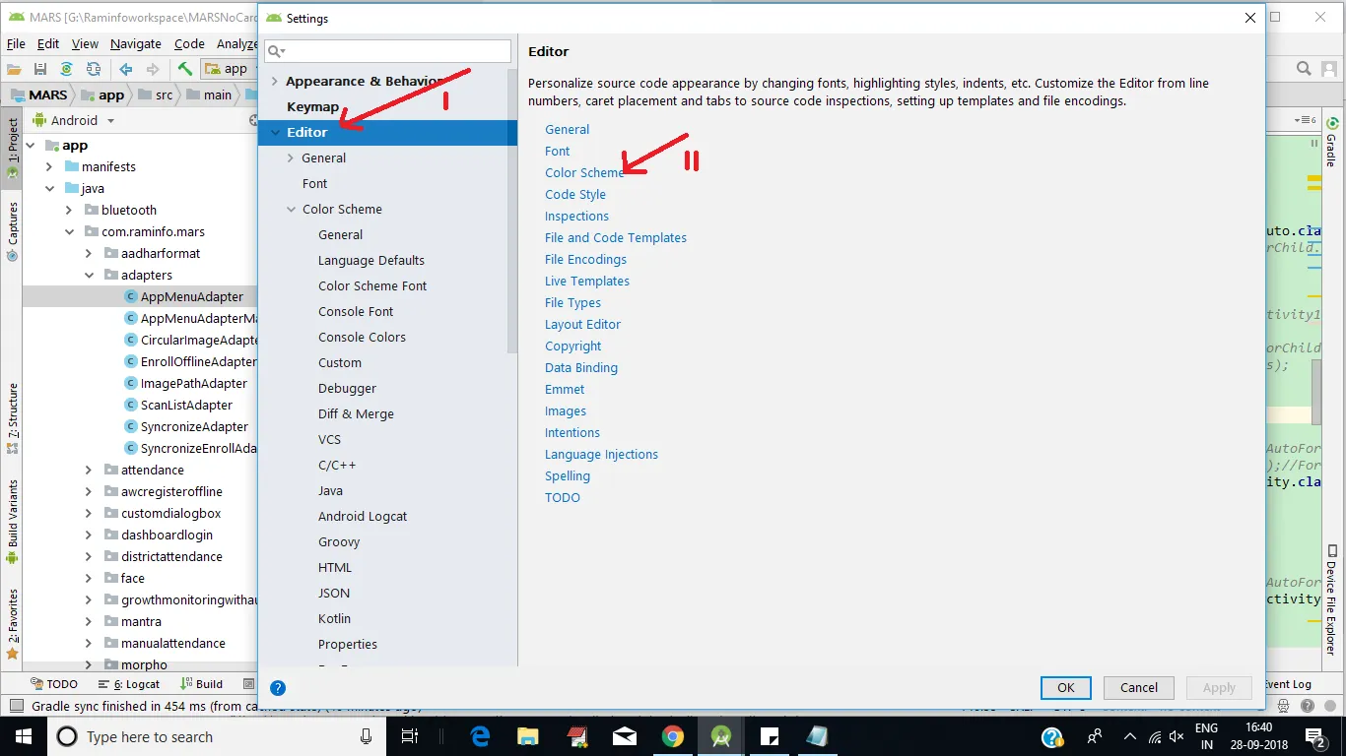The image size is (1346, 756).
Task: Select the SyncronizeAdapter class in project tree
Action: pyautogui.click(x=194, y=426)
